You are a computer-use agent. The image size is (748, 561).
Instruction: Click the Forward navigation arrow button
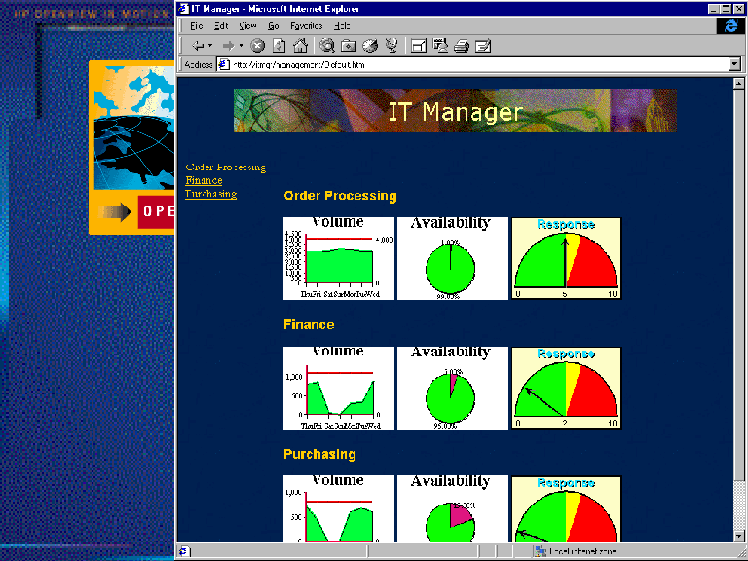click(x=229, y=45)
